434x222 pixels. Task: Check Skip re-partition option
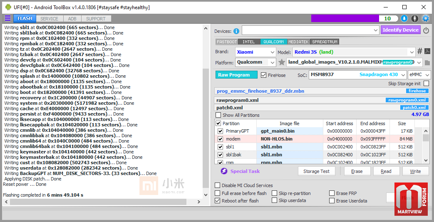[274, 193]
